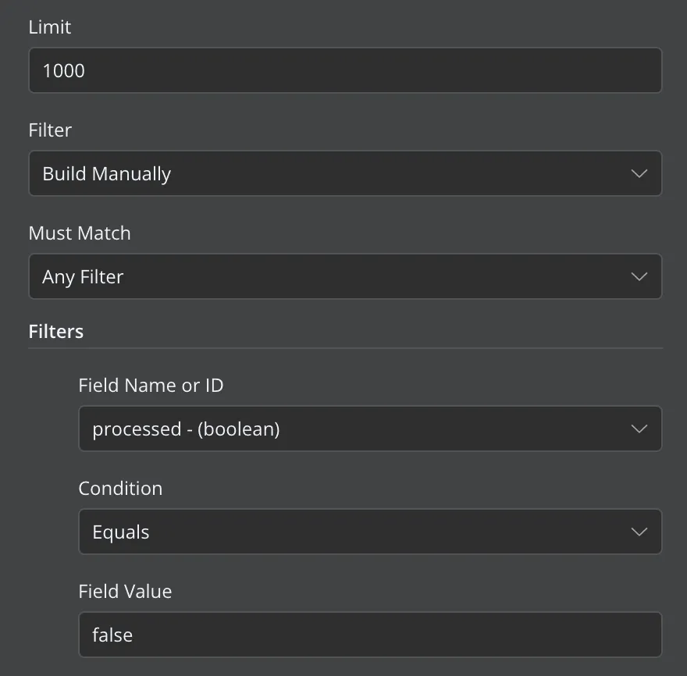Viewport: 687px width, 676px height.
Task: Open the Any Filter dropdown
Action: point(343,276)
